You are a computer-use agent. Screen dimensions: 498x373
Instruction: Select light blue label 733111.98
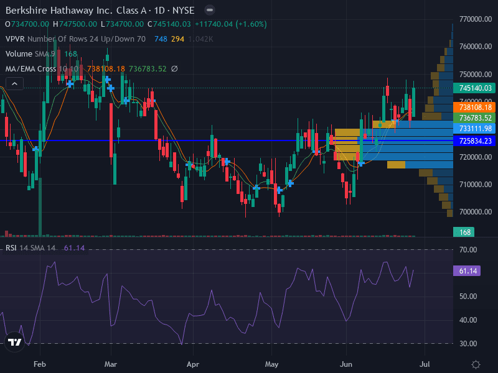coord(474,129)
